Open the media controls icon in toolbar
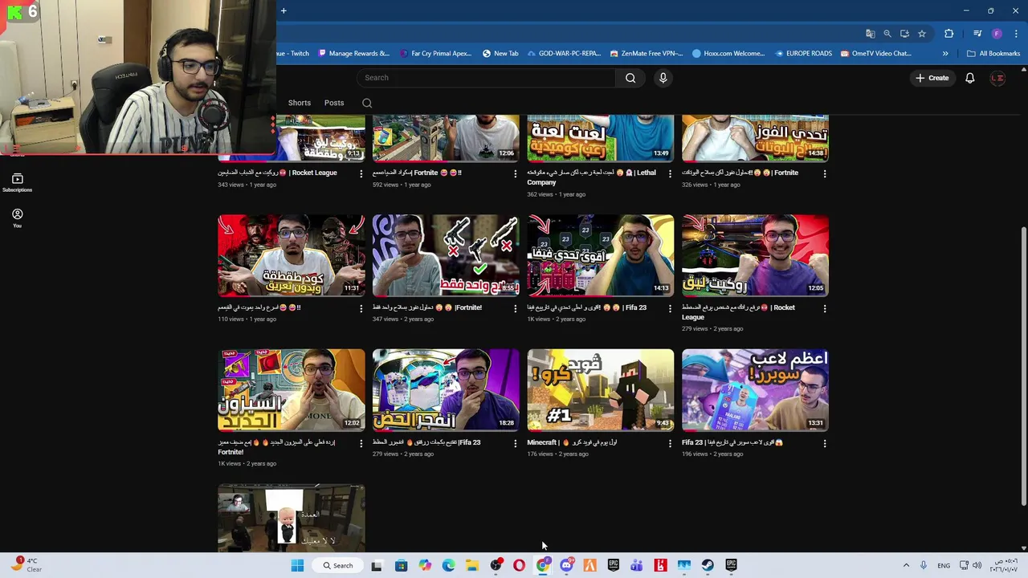Image resolution: width=1028 pixels, height=578 pixels. coord(977,34)
